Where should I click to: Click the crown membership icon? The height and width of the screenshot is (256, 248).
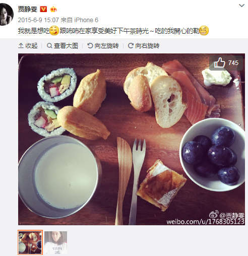tap(53, 9)
